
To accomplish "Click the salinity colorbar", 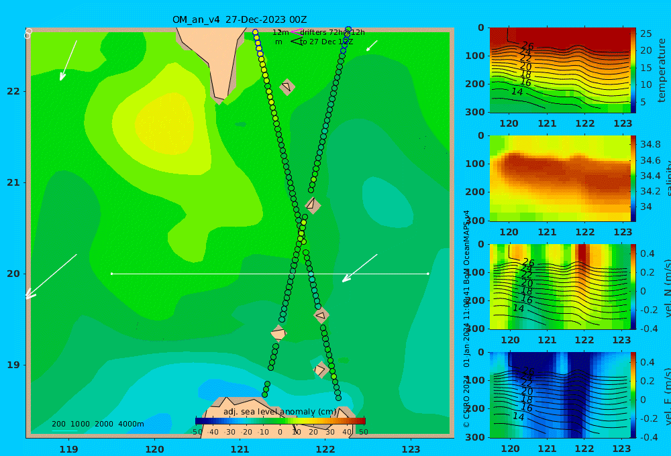I will [x=633, y=178].
